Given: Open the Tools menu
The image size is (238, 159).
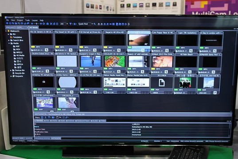Looking at the screenshot, I should tap(27, 20).
